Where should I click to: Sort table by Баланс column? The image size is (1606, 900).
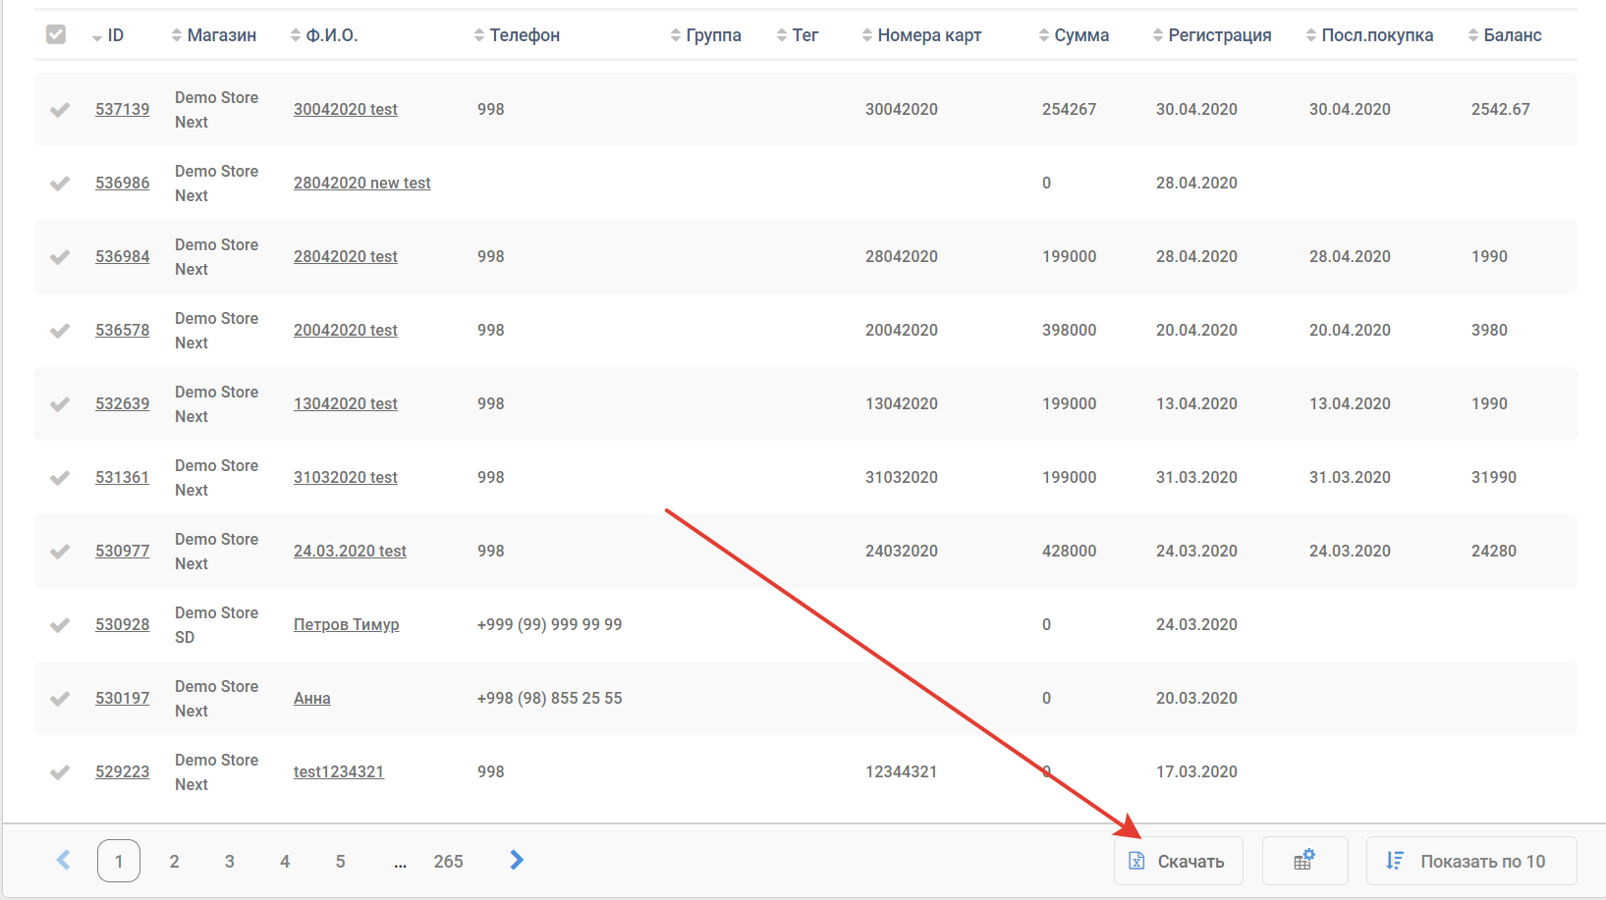click(1505, 35)
